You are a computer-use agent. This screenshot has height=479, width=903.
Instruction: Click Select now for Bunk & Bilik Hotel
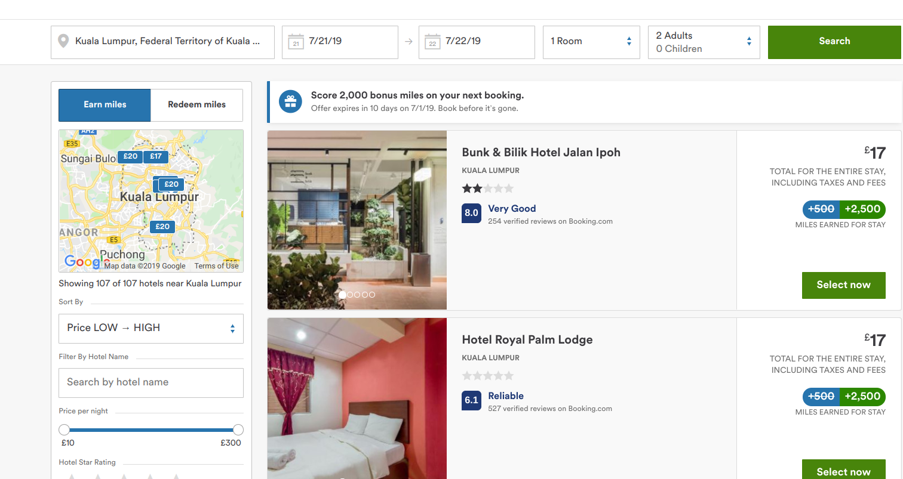[x=843, y=285]
